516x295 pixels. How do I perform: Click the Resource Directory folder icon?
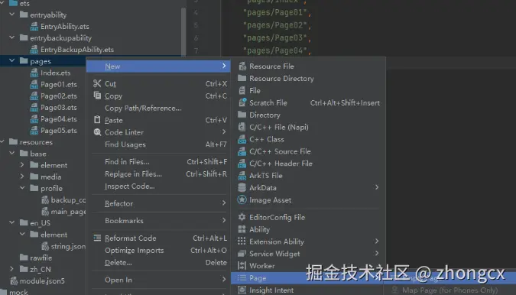(x=242, y=78)
